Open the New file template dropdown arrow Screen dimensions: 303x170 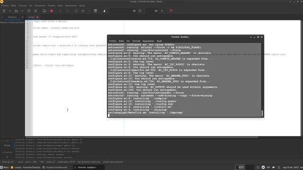tap(10, 11)
